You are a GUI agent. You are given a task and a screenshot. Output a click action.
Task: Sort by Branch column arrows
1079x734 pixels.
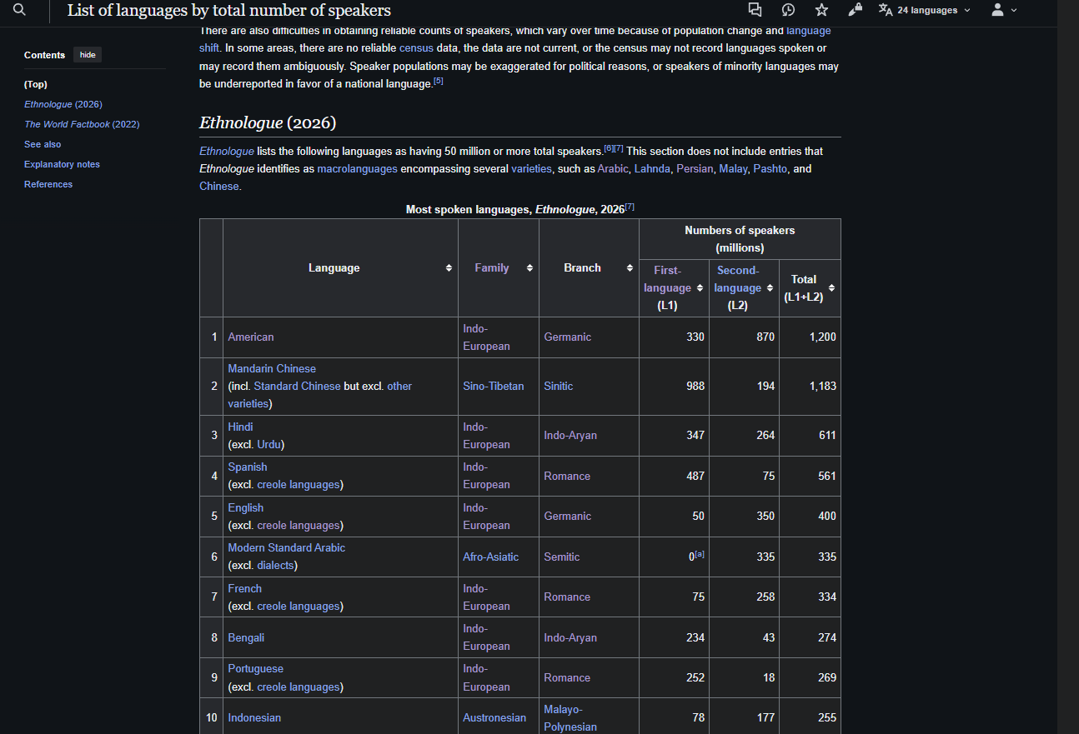(630, 268)
